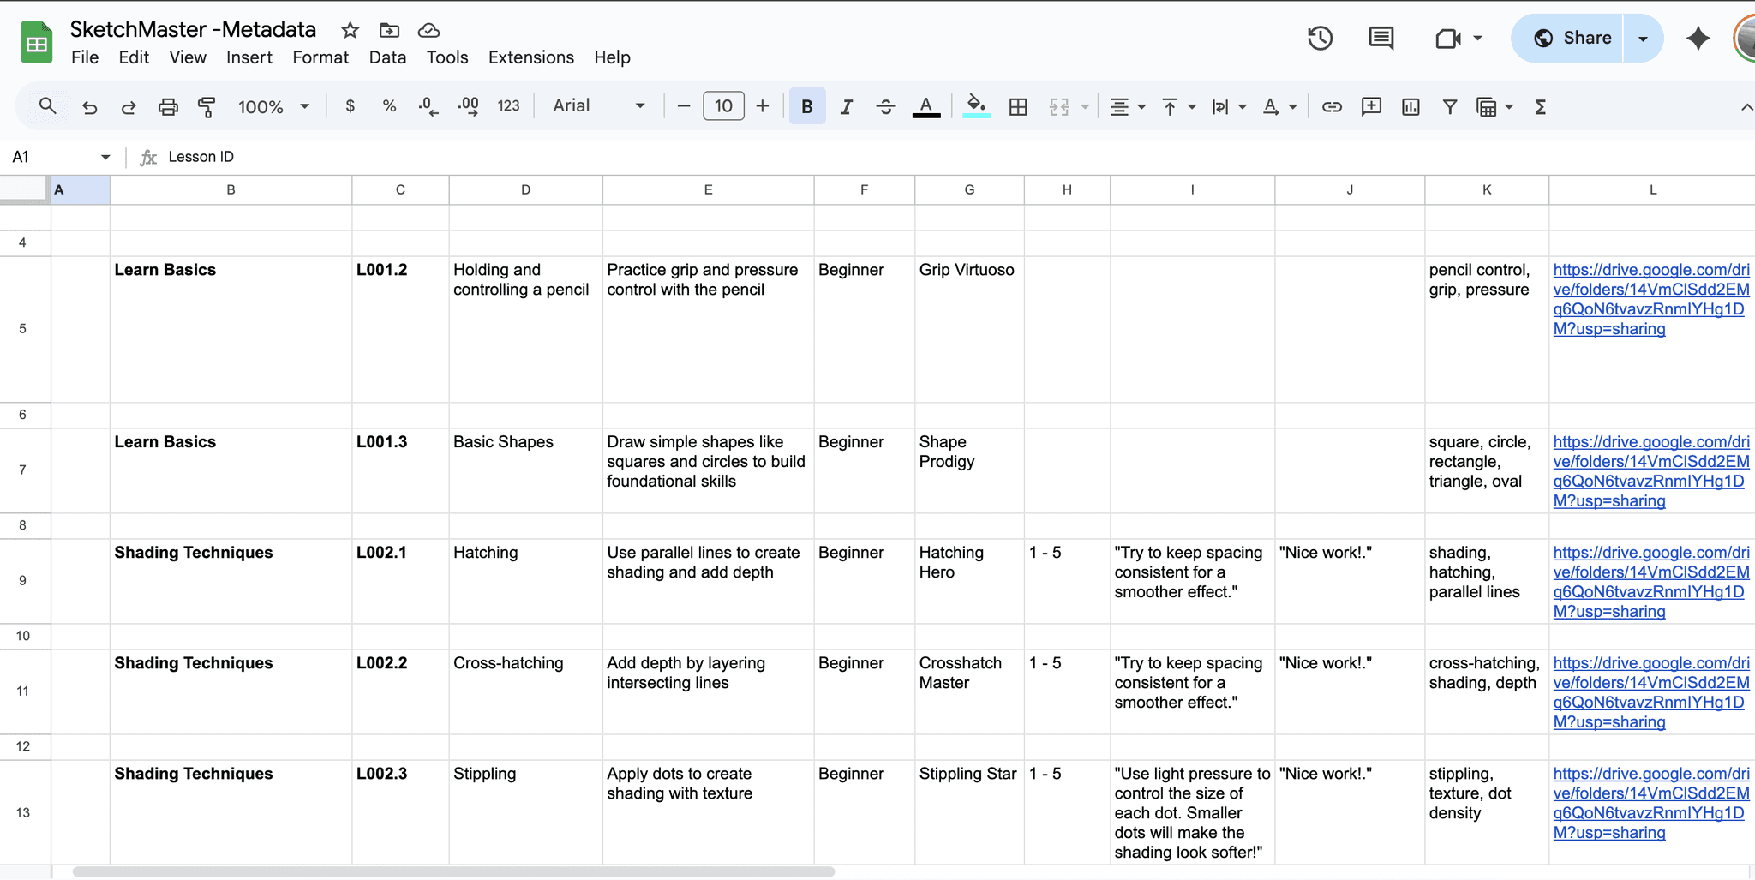Viewport: 1755px width, 880px height.
Task: Open merge cells dropdown arrow
Action: 1085,107
